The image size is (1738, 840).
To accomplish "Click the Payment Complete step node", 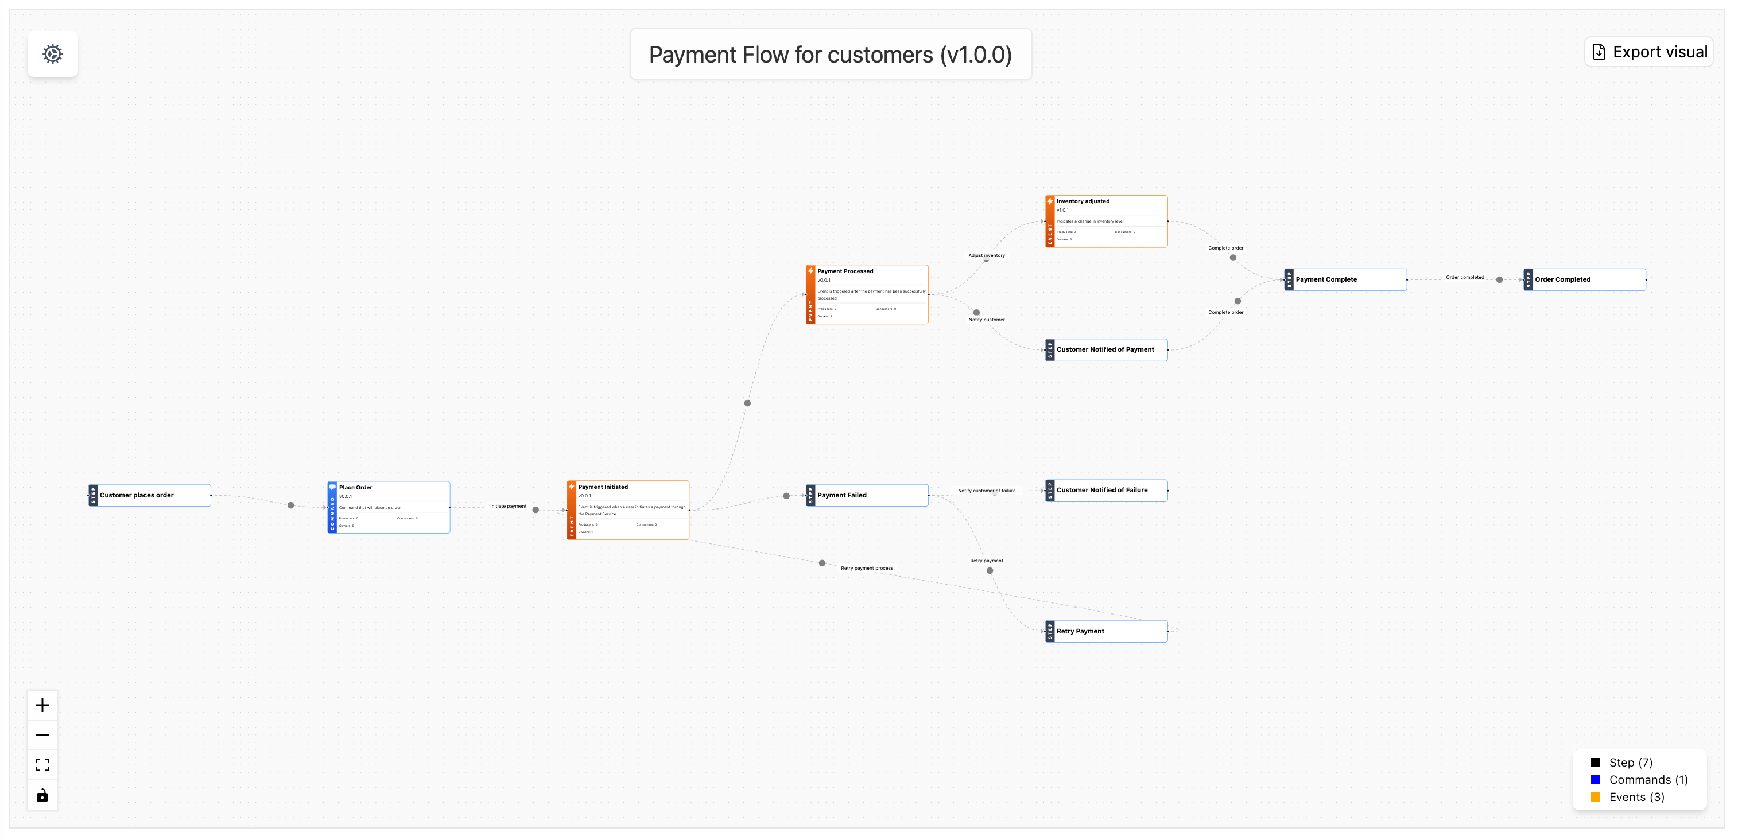I will pos(1346,279).
